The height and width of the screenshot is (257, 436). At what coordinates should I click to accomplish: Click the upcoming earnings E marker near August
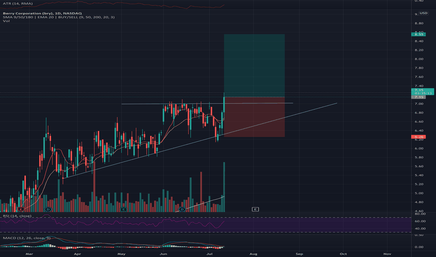point(255,209)
